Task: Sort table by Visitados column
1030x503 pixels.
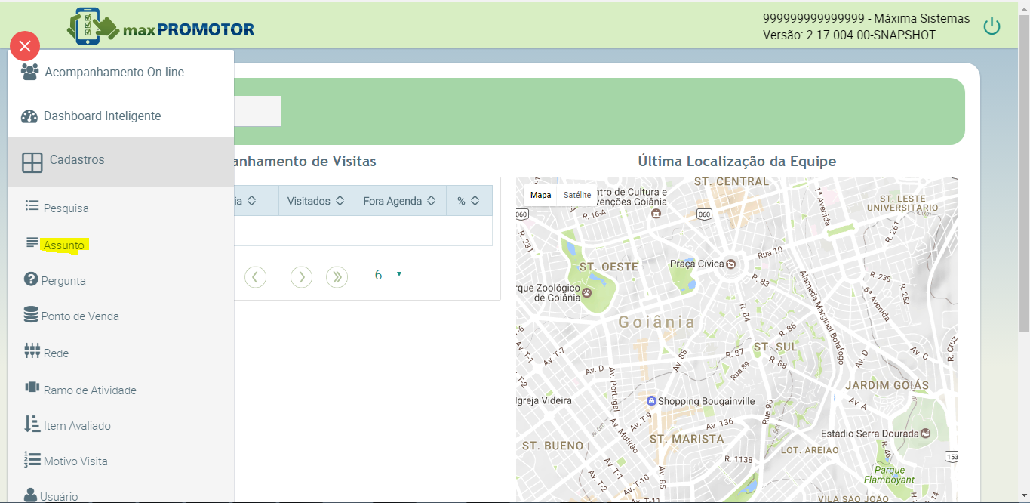Action: pos(315,201)
